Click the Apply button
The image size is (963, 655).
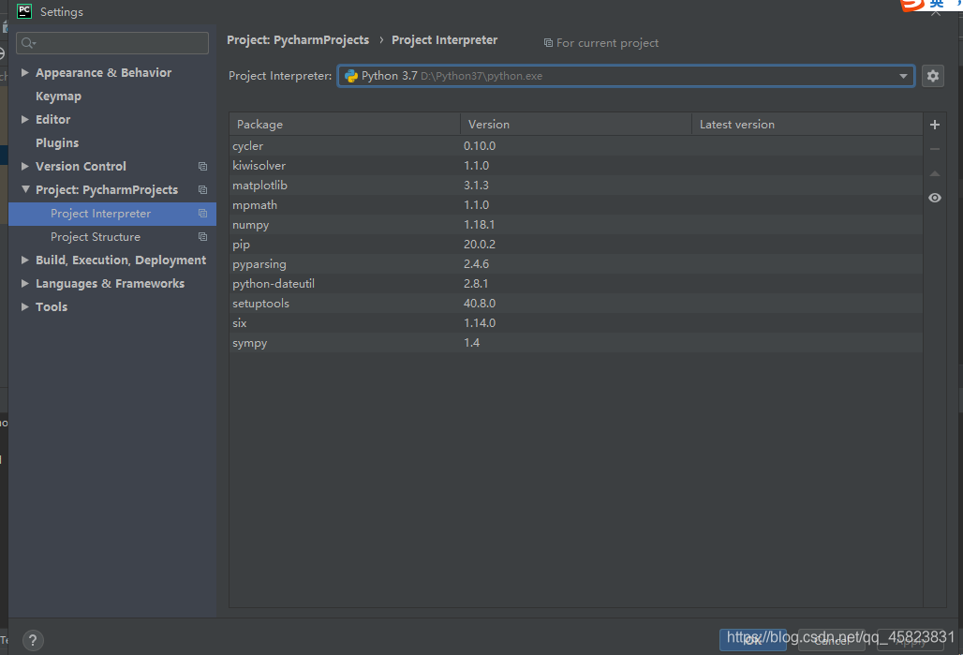click(x=911, y=640)
